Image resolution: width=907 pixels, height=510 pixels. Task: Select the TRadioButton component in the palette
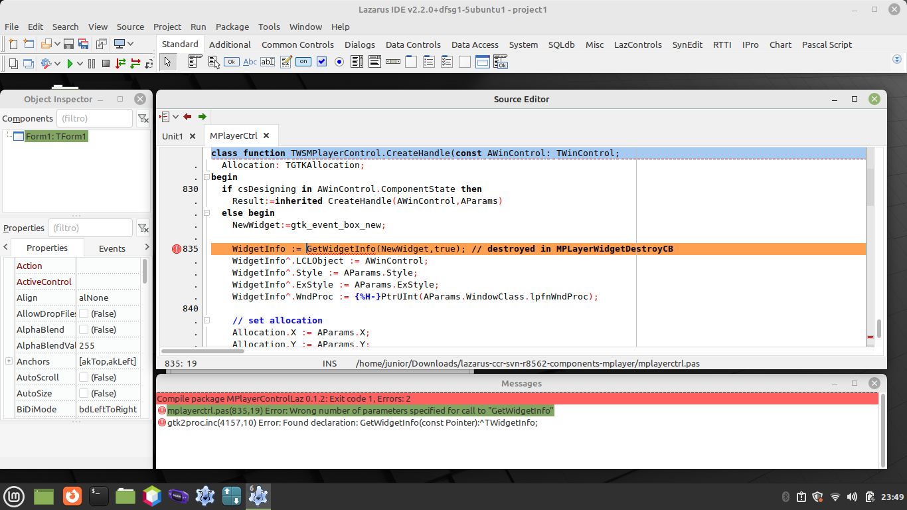339,62
